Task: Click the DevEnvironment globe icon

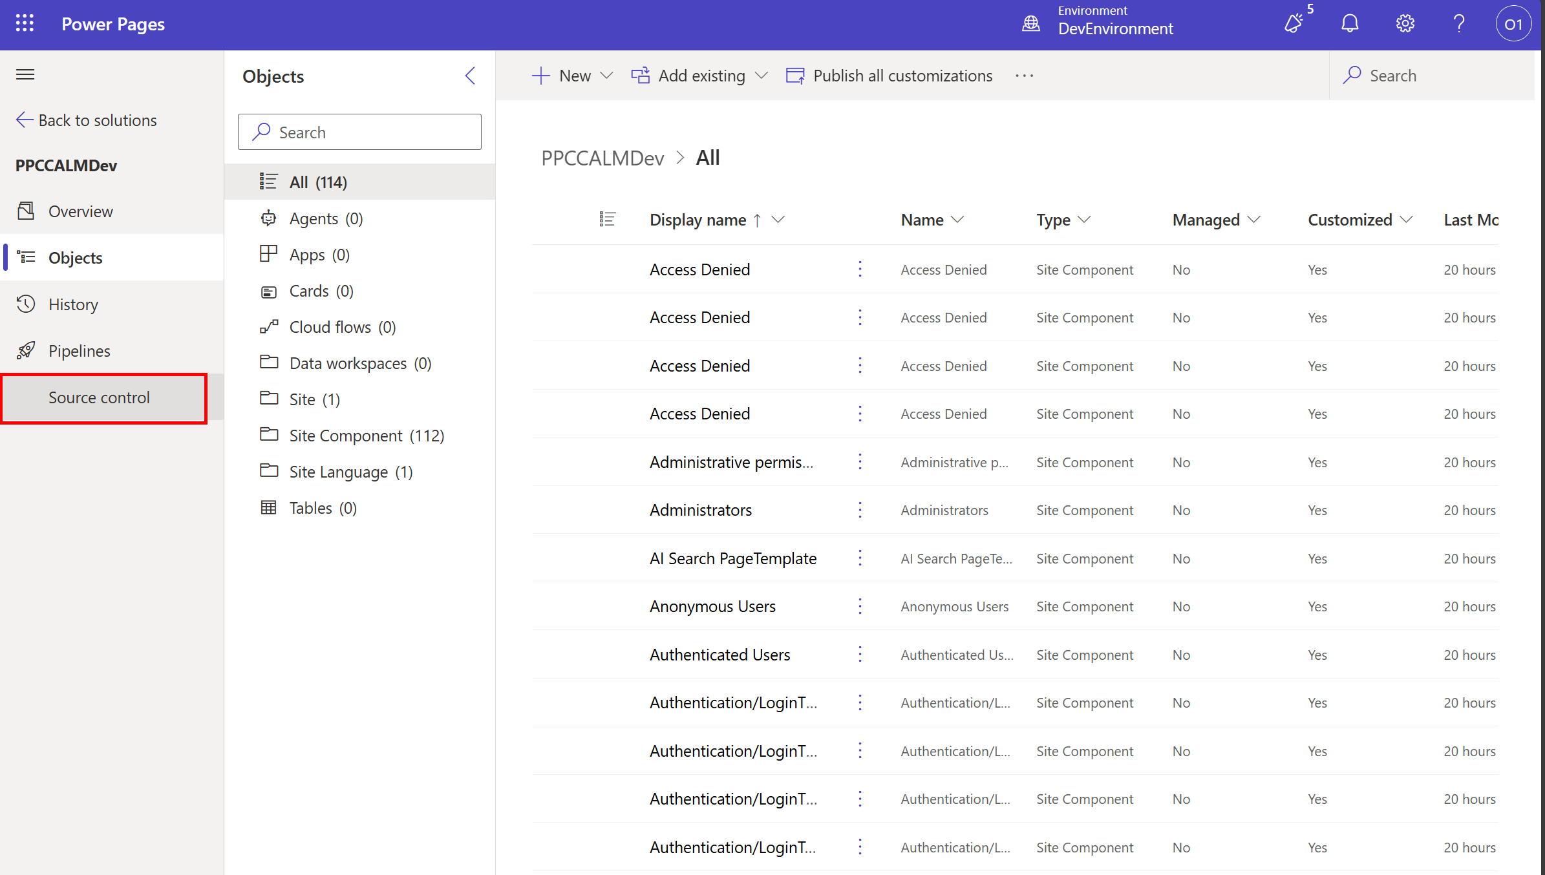Action: 1031,23
